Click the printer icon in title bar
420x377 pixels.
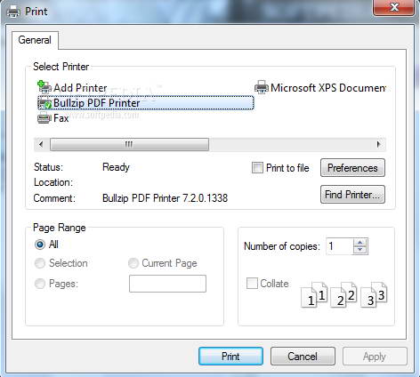point(13,12)
